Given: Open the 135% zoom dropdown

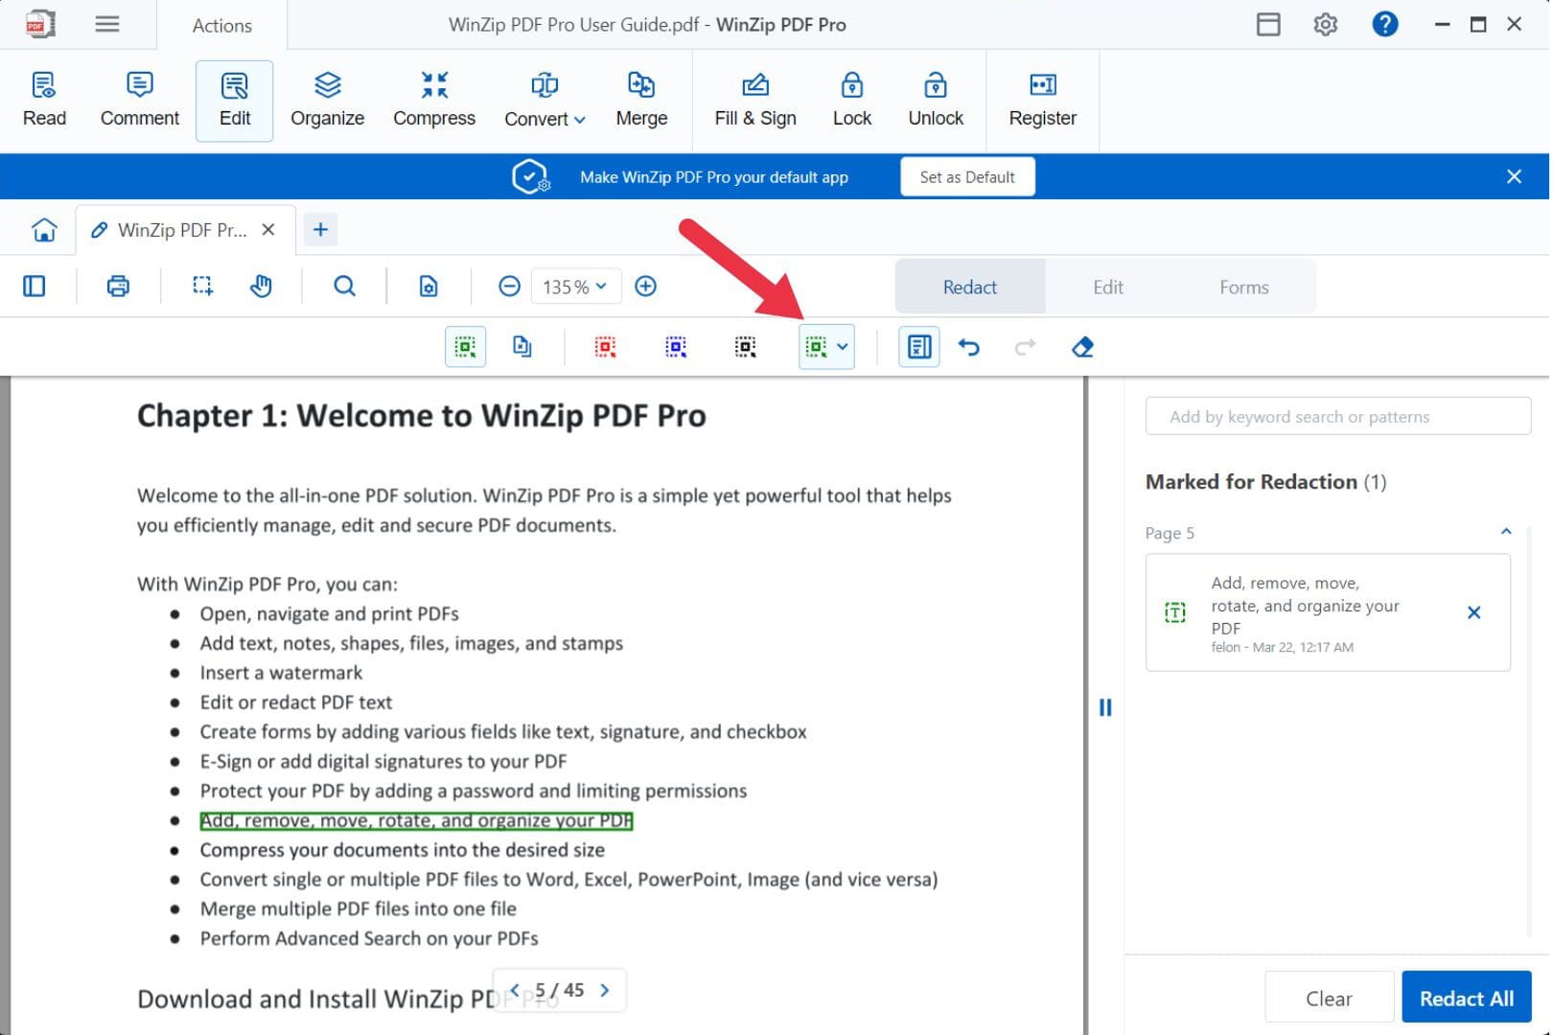Looking at the screenshot, I should pyautogui.click(x=575, y=287).
